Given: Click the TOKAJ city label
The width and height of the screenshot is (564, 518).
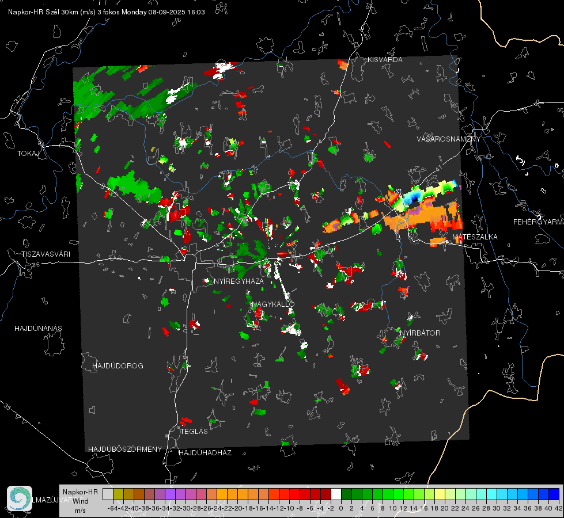Looking at the screenshot, I should [x=28, y=154].
